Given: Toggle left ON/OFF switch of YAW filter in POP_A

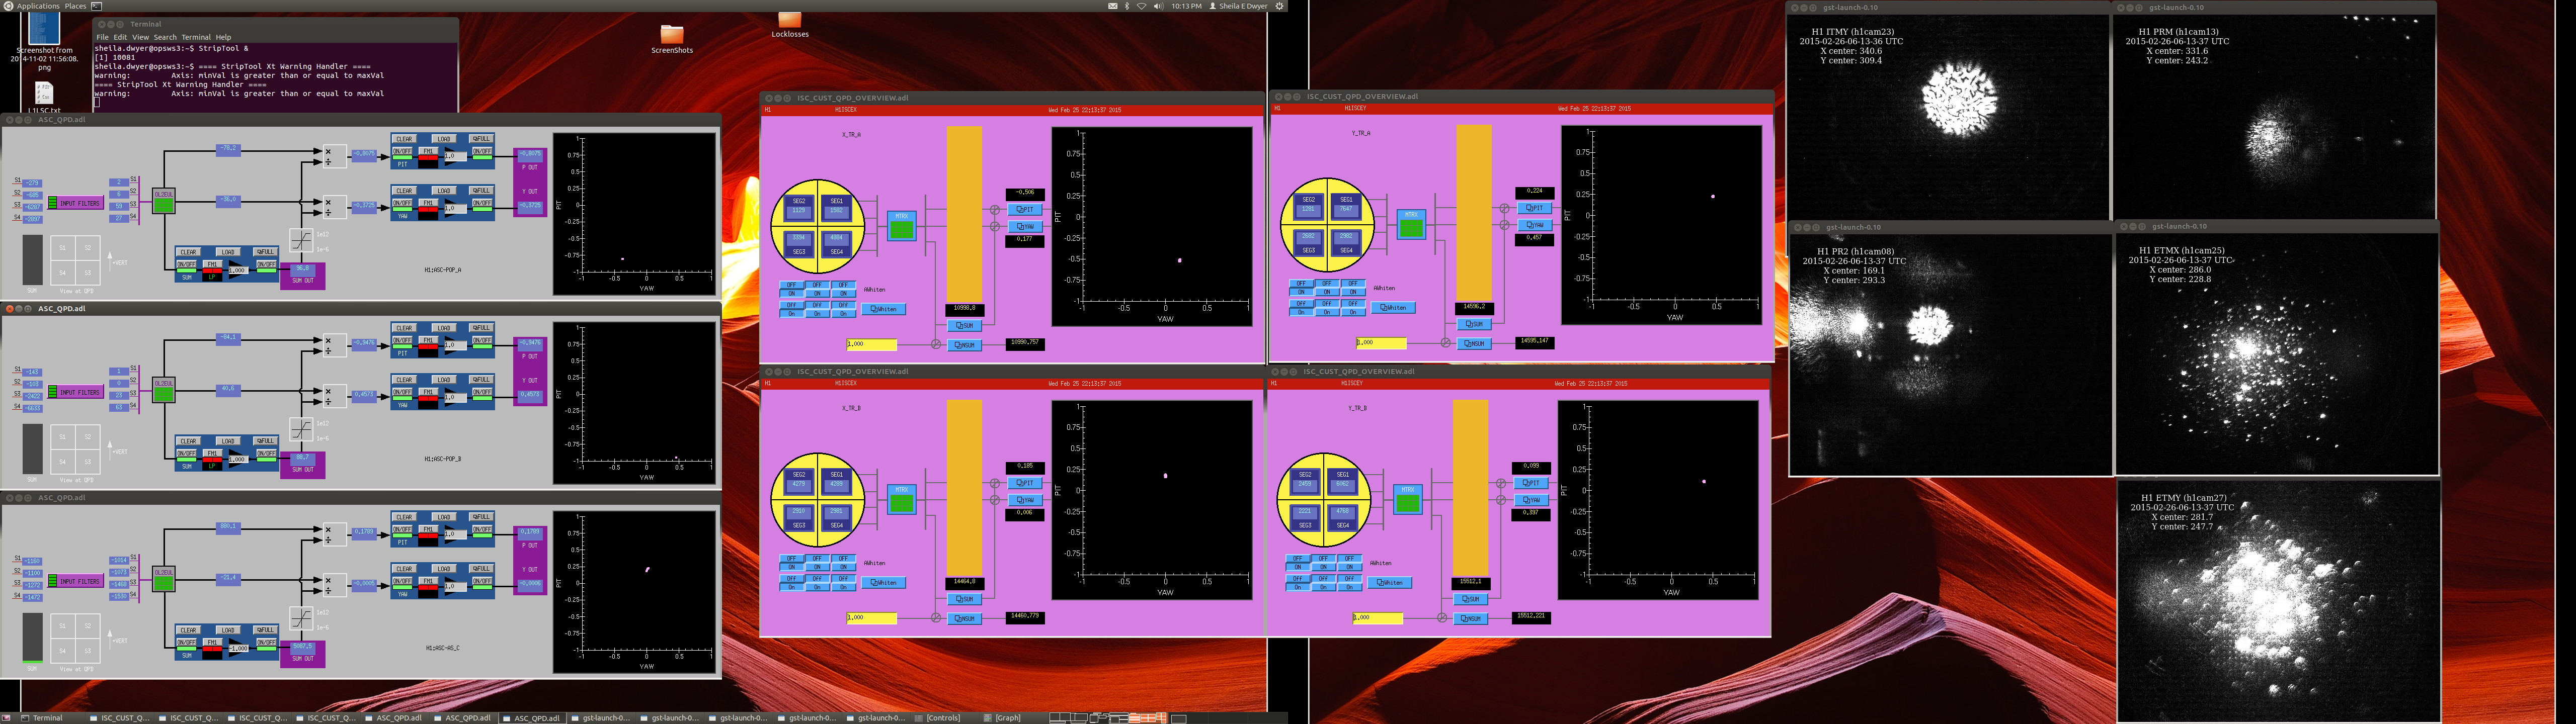Looking at the screenshot, I should pos(402,203).
